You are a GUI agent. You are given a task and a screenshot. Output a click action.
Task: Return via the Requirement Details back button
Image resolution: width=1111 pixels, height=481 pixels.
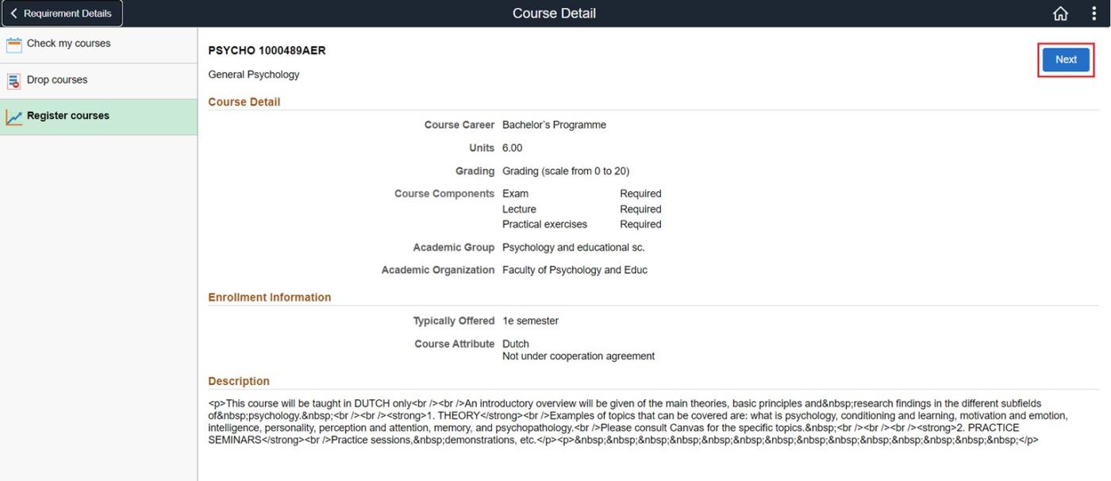pos(62,13)
